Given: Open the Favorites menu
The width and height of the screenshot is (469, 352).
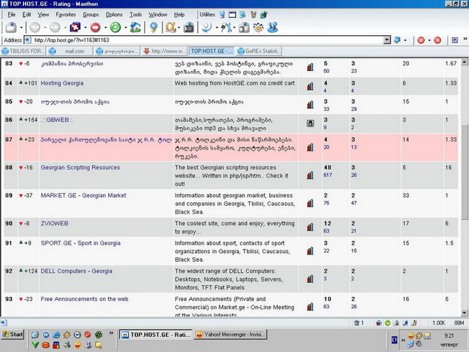Looking at the screenshot, I should [x=66, y=14].
